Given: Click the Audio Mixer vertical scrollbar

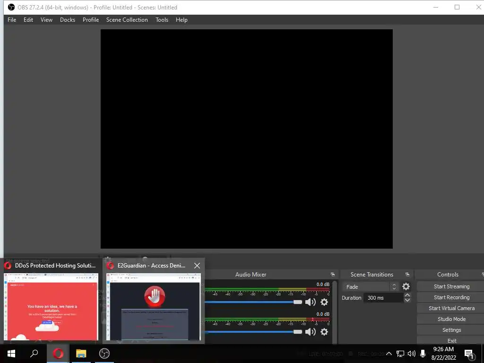Looking at the screenshot, I should tap(335, 312).
